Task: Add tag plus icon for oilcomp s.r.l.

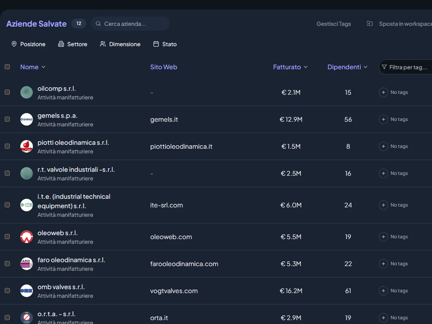Action: tap(383, 92)
